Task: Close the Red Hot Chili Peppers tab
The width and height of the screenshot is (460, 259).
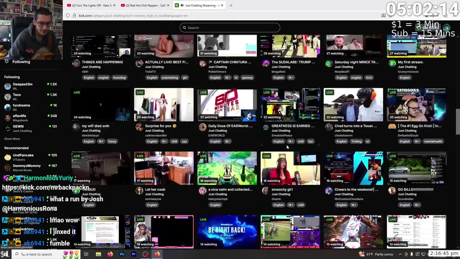Action: [x=168, y=5]
